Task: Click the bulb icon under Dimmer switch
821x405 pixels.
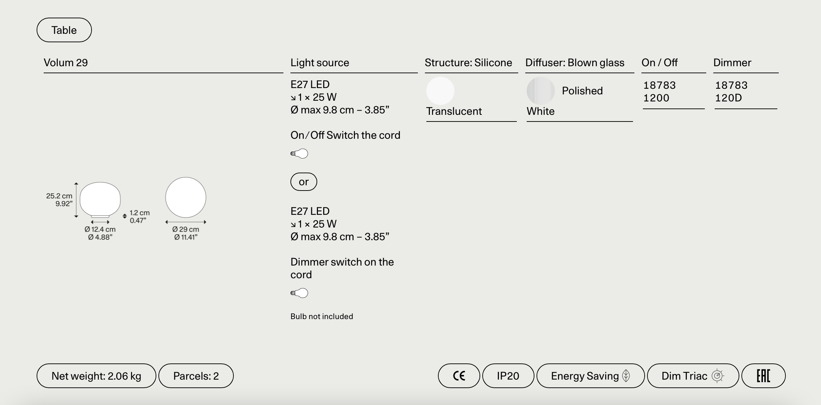Action: [x=299, y=293]
